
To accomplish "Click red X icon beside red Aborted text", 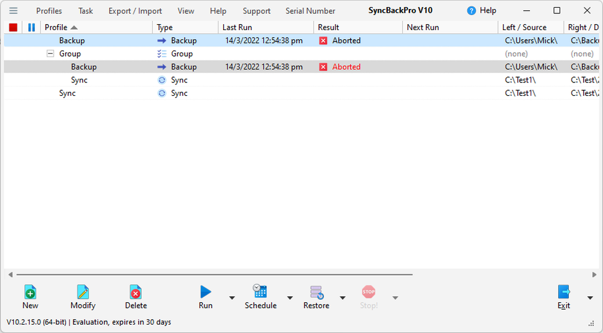I will pyautogui.click(x=323, y=67).
